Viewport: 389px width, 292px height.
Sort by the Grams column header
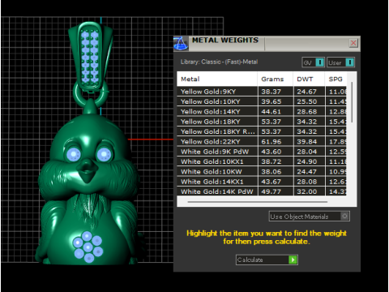point(276,79)
